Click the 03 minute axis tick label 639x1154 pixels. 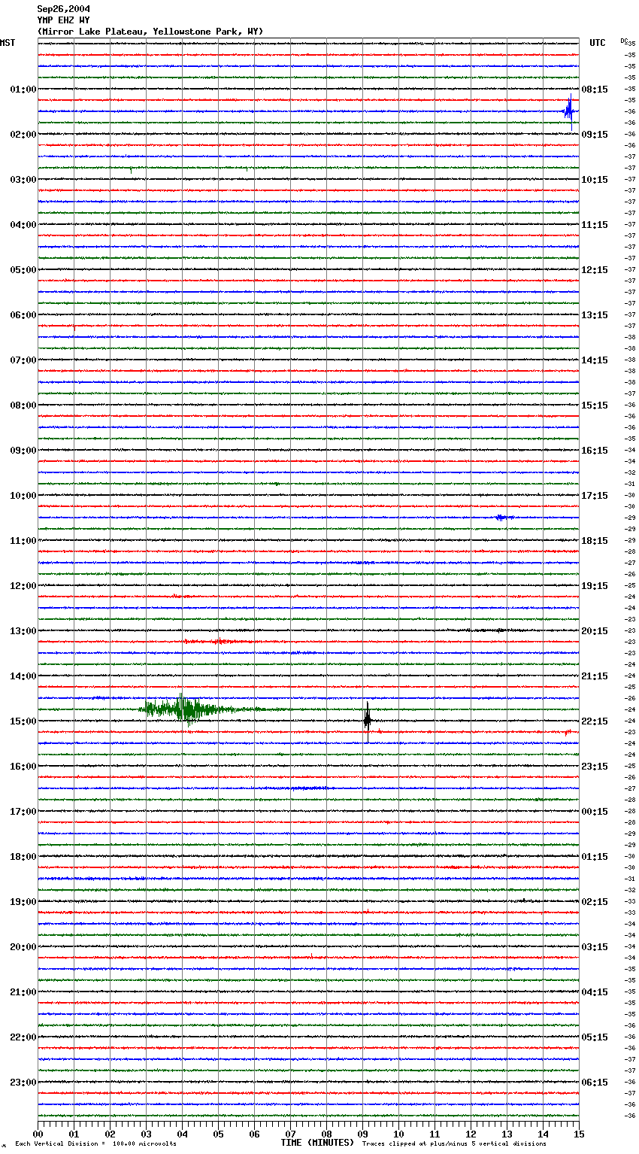tap(146, 1134)
